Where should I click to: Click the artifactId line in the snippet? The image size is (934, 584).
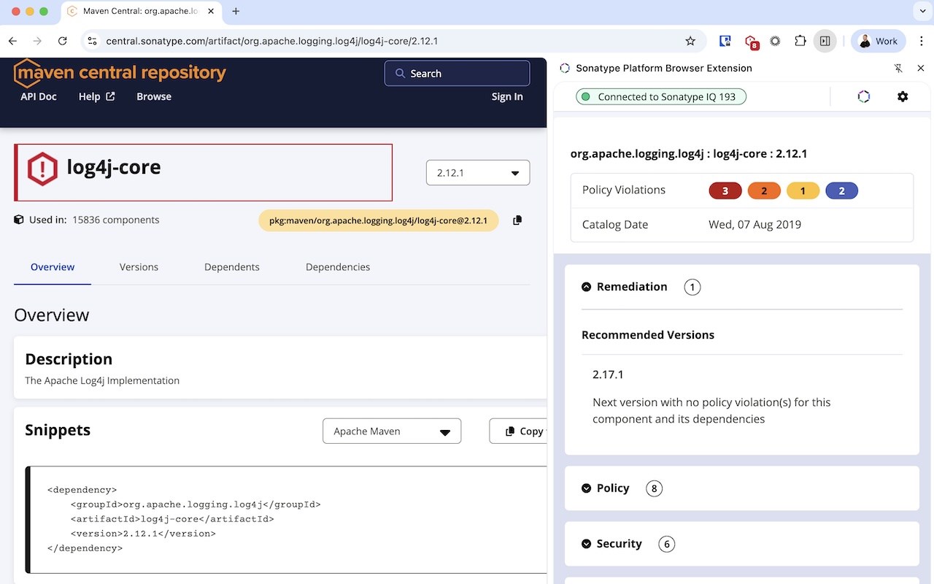[x=172, y=519]
